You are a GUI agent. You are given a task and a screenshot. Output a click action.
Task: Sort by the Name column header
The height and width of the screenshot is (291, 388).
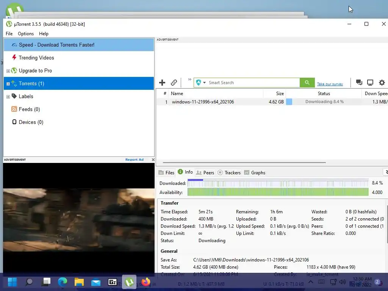(216, 94)
